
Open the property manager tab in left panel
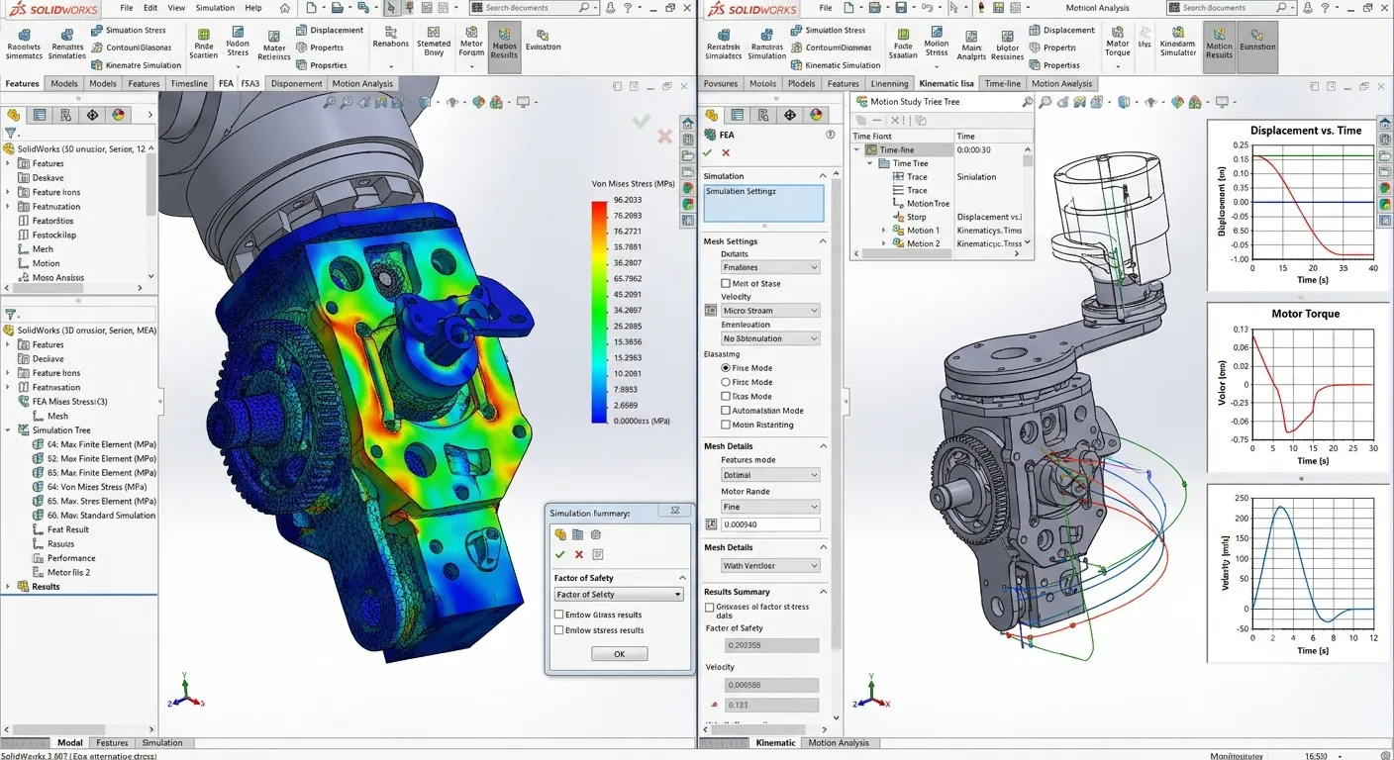click(41, 115)
